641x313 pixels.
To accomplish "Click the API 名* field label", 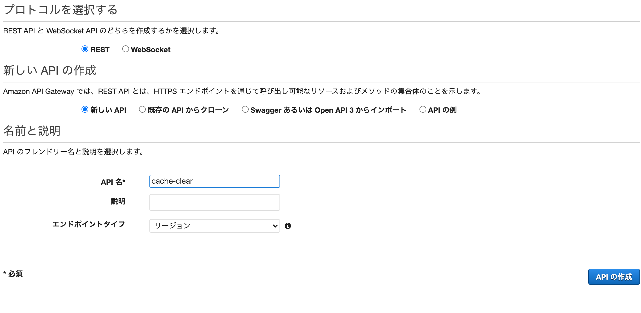I will pos(113,182).
